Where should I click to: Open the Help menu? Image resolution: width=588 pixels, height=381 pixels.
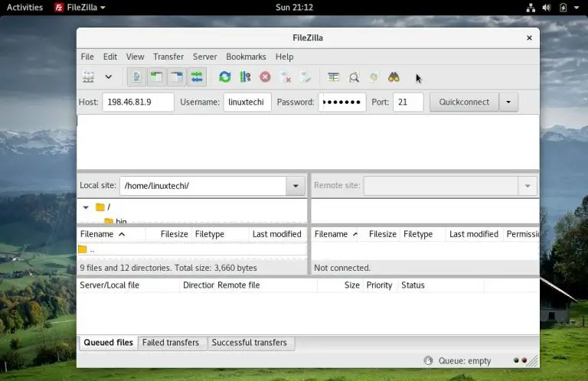pos(284,57)
